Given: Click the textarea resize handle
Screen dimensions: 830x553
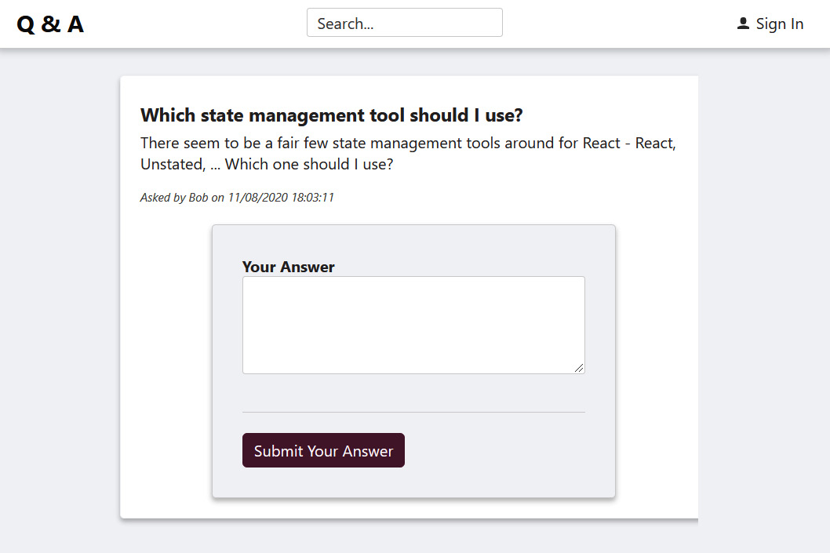Looking at the screenshot, I should point(581,369).
